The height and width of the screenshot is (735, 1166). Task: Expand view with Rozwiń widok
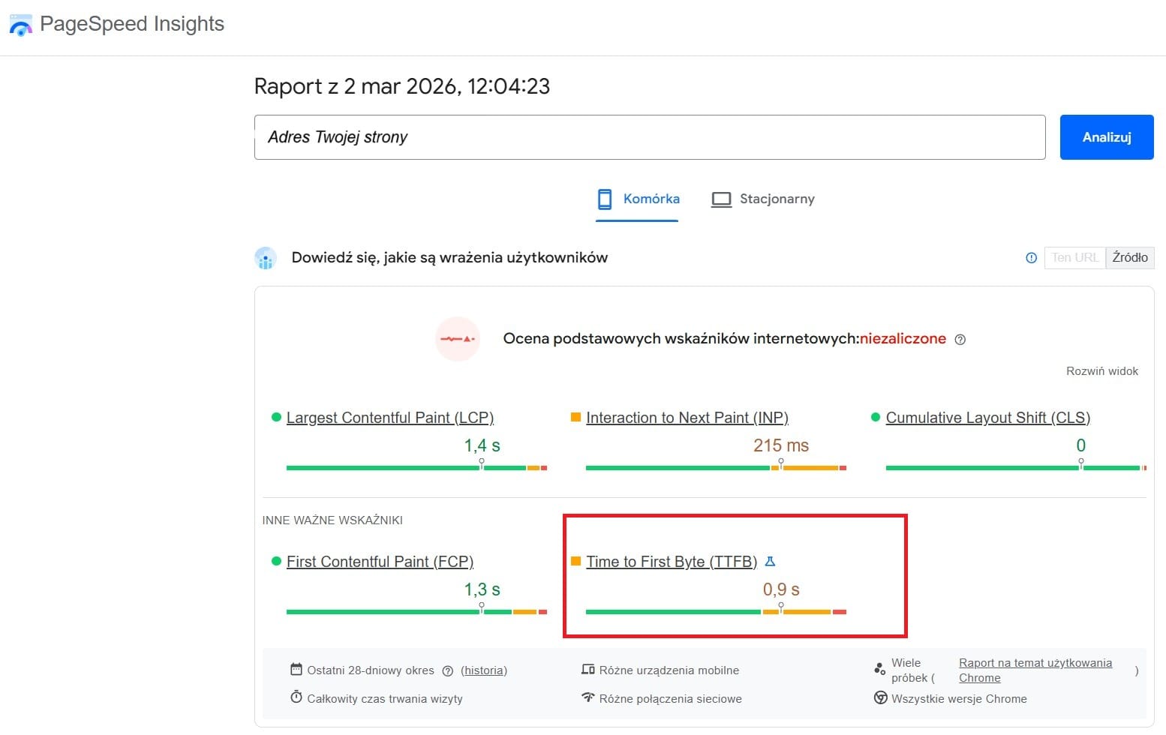[x=1102, y=371]
